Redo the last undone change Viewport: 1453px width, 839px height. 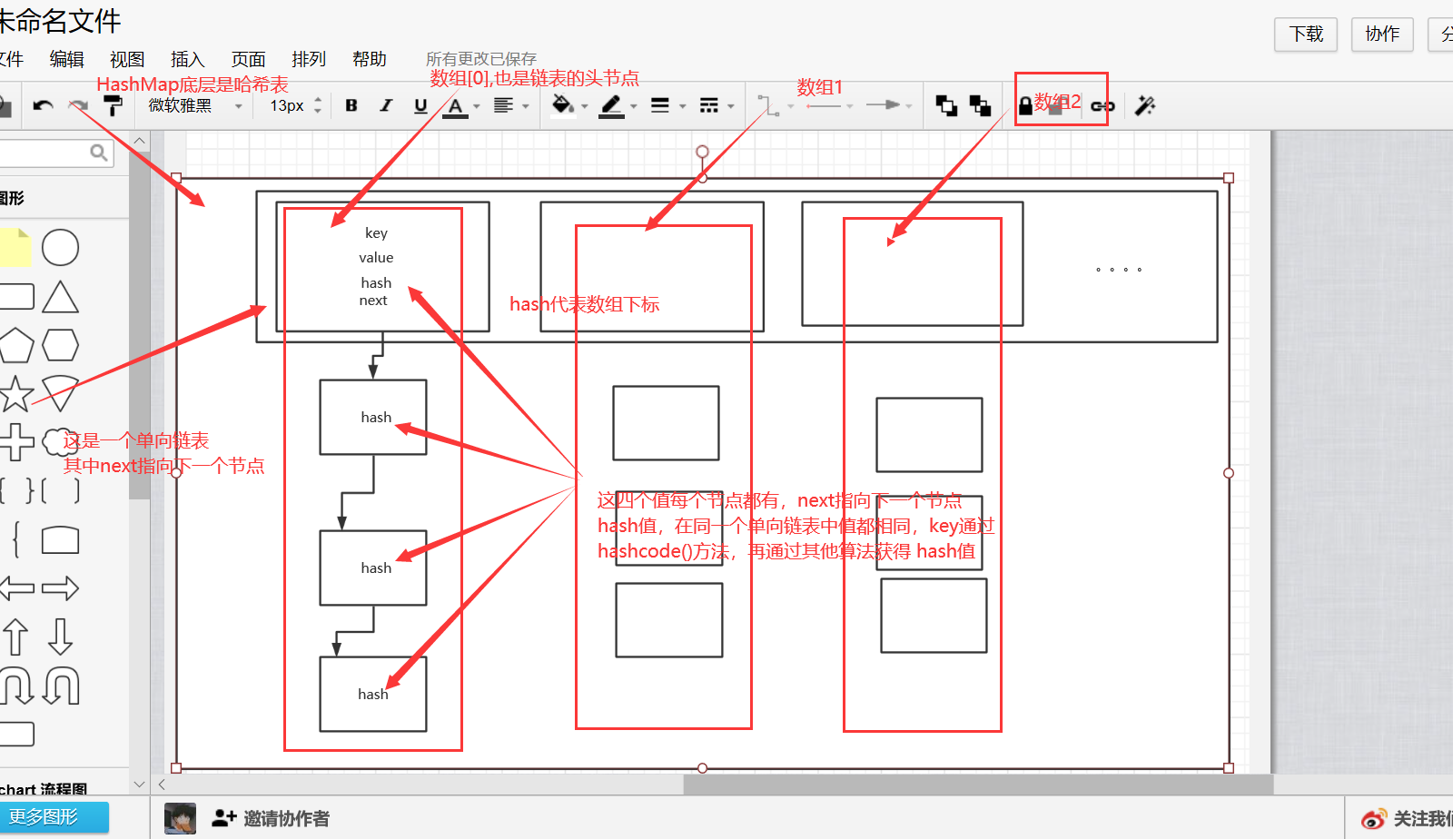[79, 106]
